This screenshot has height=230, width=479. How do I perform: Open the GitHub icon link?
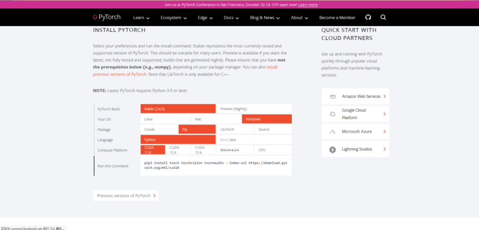pos(368,17)
